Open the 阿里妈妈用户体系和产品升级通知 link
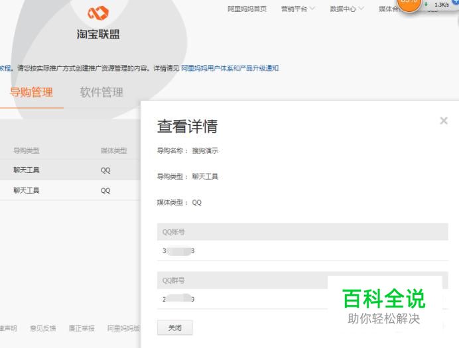This screenshot has width=459, height=348. point(229,68)
